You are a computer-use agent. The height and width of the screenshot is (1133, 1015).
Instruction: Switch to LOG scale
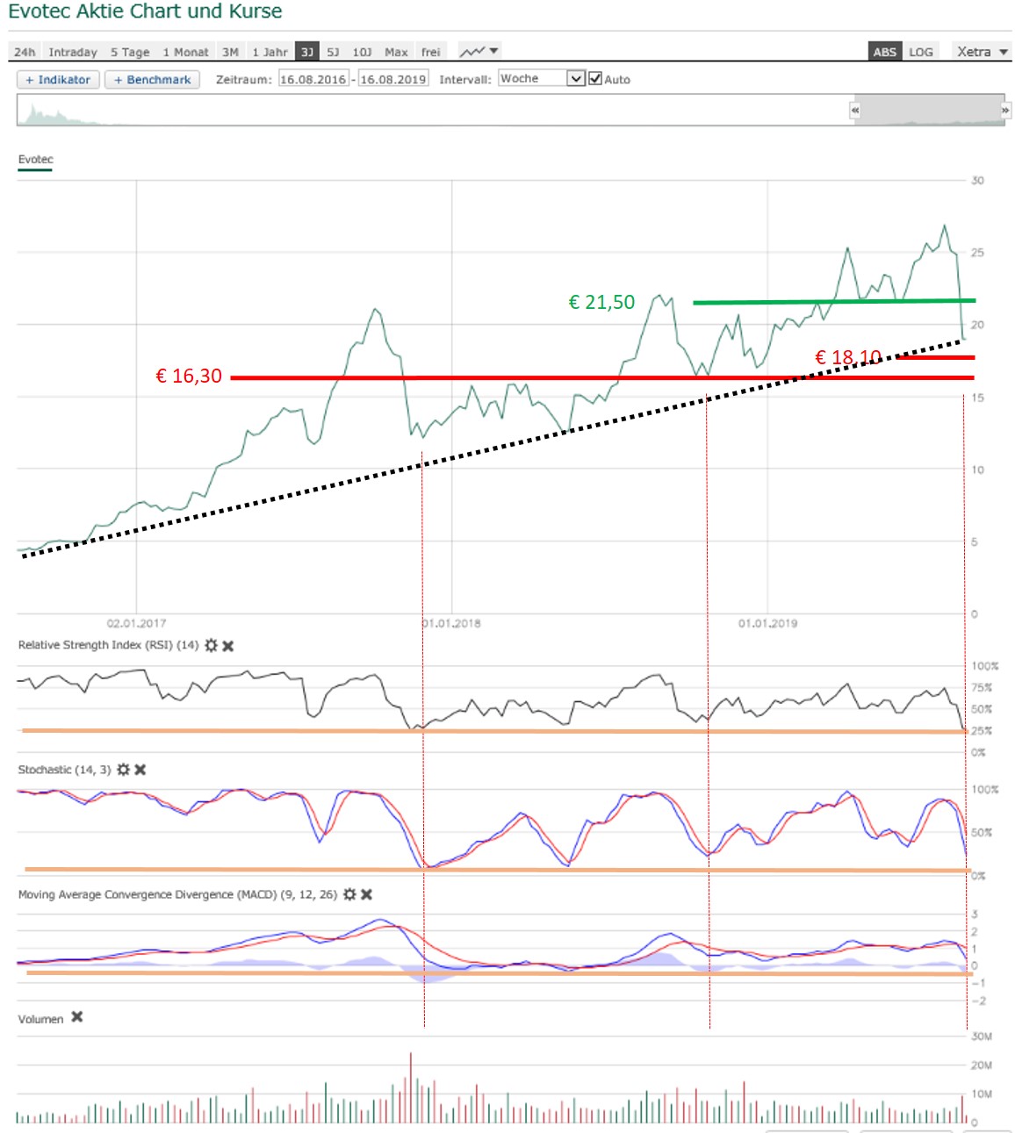coord(921,52)
